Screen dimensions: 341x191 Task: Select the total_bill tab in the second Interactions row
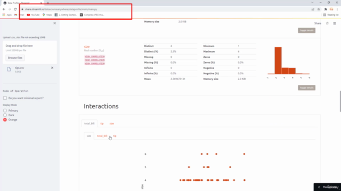(102, 136)
